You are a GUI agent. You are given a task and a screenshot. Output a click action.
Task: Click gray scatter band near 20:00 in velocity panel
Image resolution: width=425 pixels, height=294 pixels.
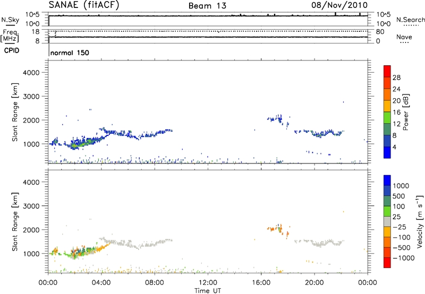point(320,243)
